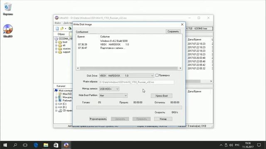Open File Explorer from taskbar
Image resolution: width=266 pixels, height=149 pixels.
[46, 145]
